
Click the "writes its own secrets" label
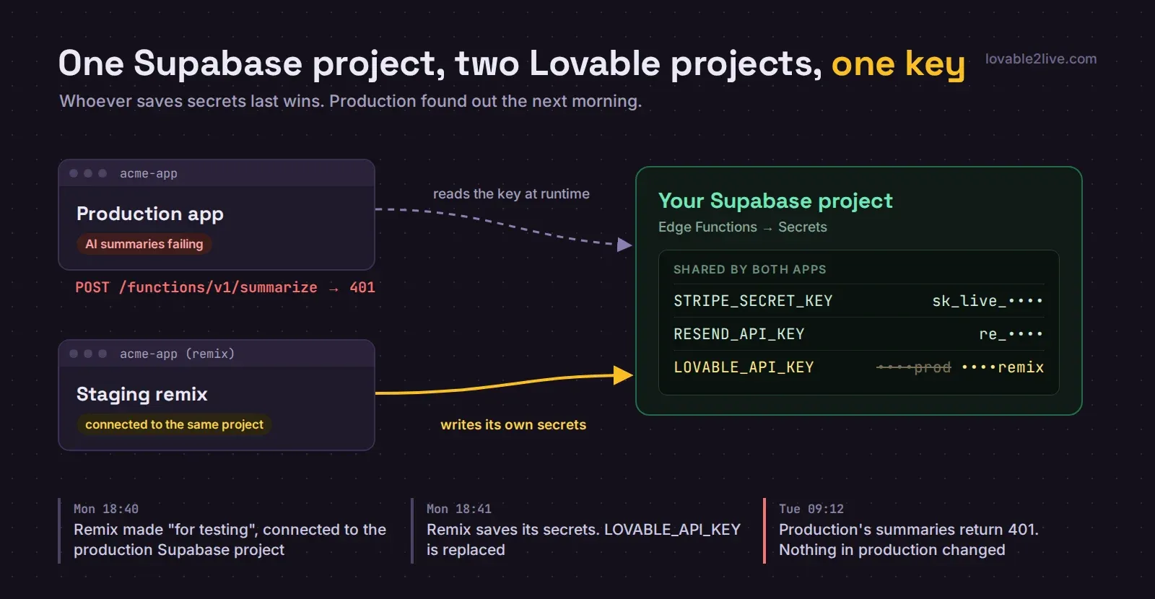pos(513,424)
